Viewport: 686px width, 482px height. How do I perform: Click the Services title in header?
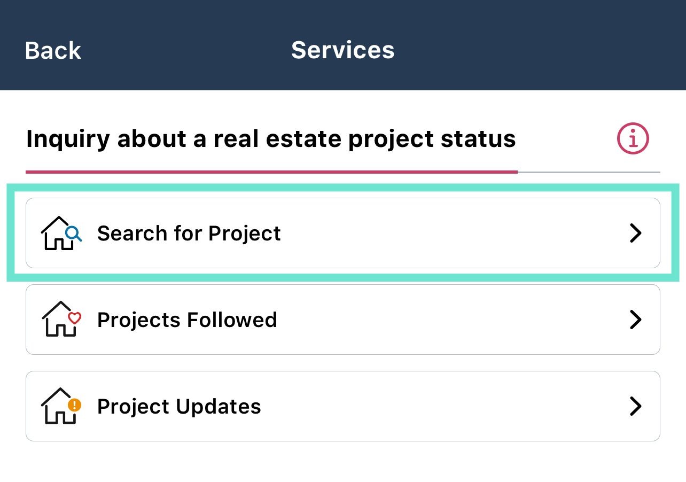click(342, 50)
